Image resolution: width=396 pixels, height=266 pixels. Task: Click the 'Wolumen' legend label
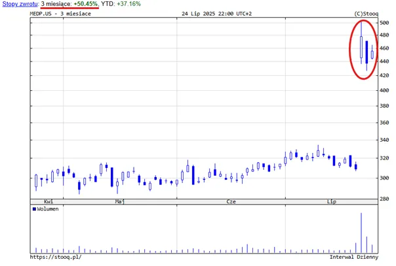pyautogui.click(x=48, y=209)
